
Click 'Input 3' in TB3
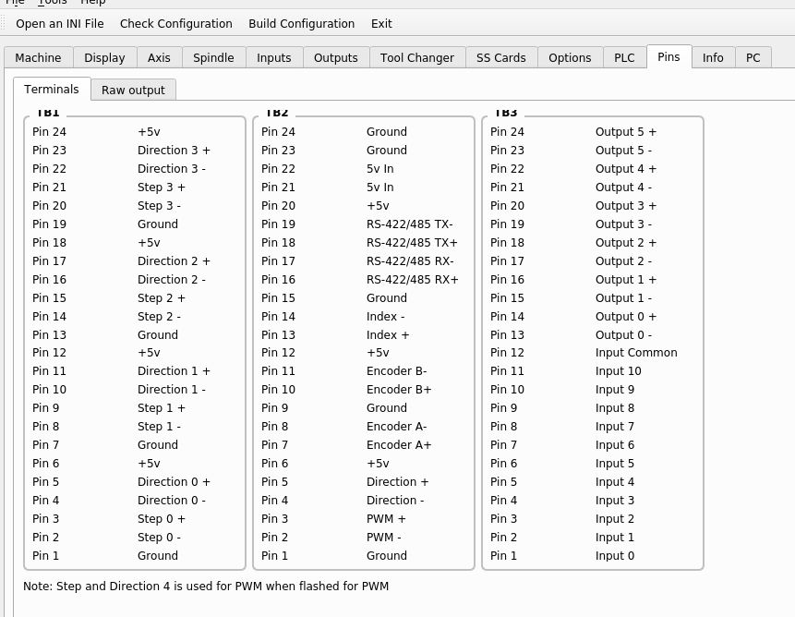(x=615, y=500)
